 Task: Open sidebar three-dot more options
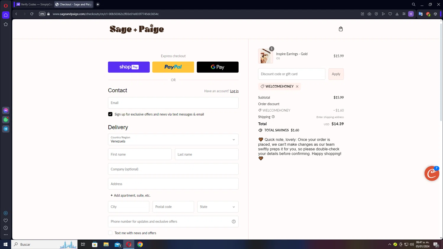click(x=6, y=235)
